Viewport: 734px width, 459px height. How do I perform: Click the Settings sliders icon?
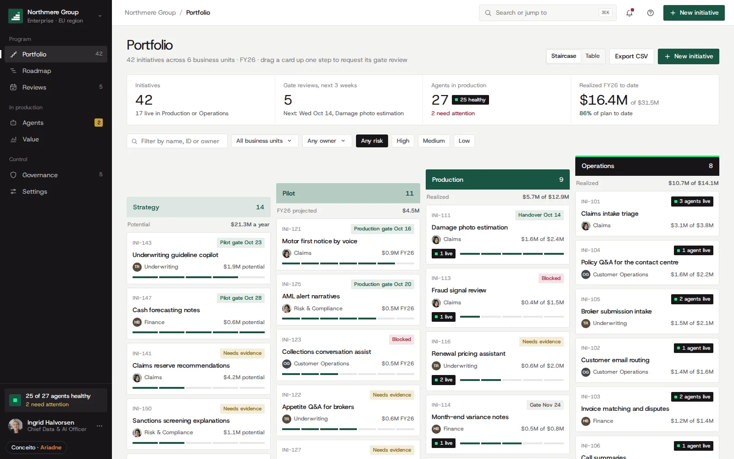[13, 191]
